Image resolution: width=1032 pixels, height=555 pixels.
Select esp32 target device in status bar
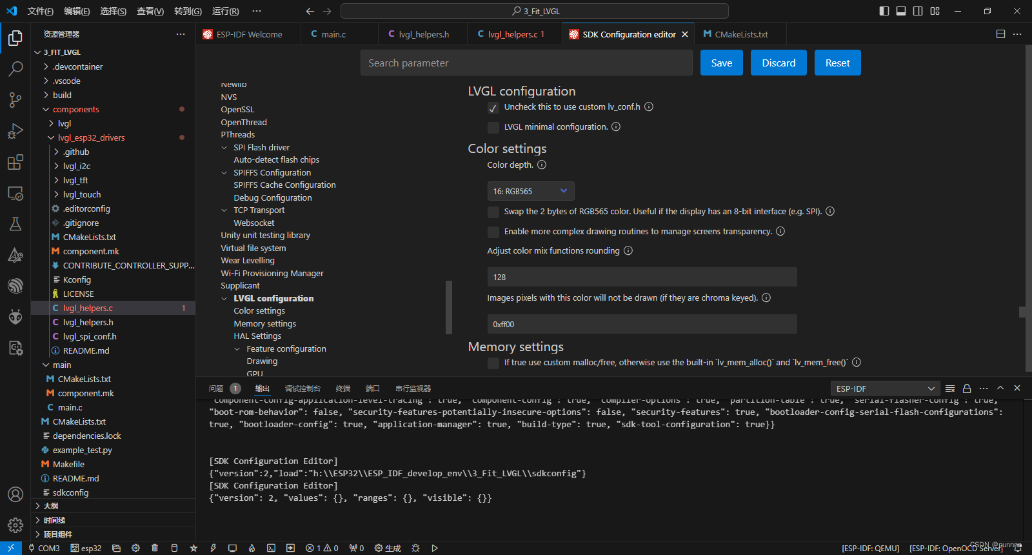pyautogui.click(x=86, y=548)
